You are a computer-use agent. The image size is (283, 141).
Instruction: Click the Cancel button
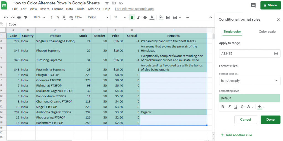(x=245, y=120)
